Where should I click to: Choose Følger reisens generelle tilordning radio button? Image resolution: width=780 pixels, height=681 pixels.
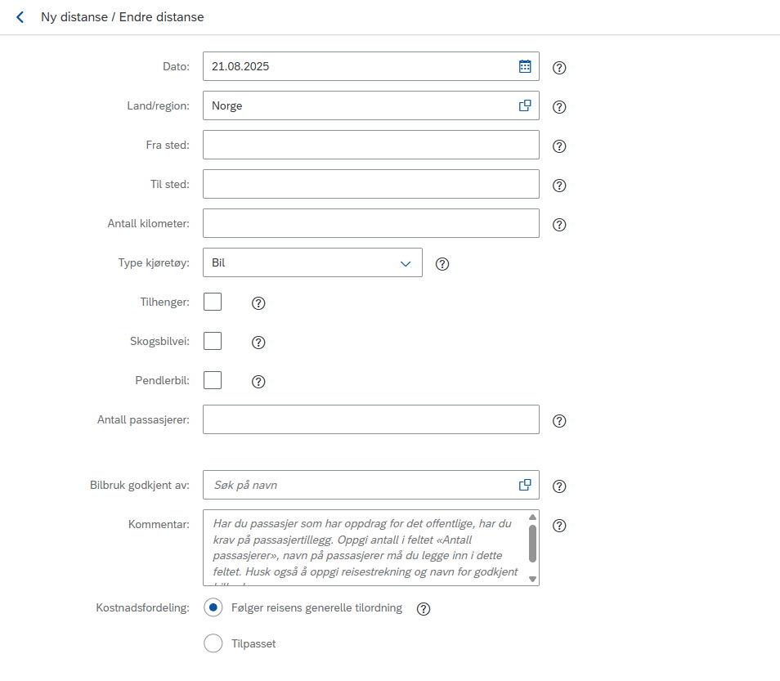tap(213, 607)
